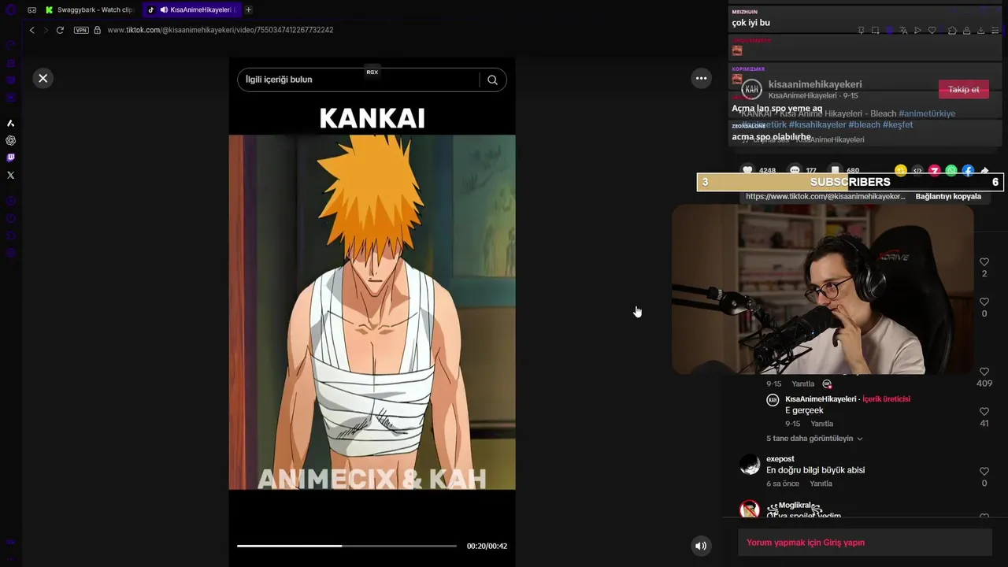Expand '5 tane daha görüntüleyin' replies
Viewport: 1008px width, 567px height.
[814, 439]
